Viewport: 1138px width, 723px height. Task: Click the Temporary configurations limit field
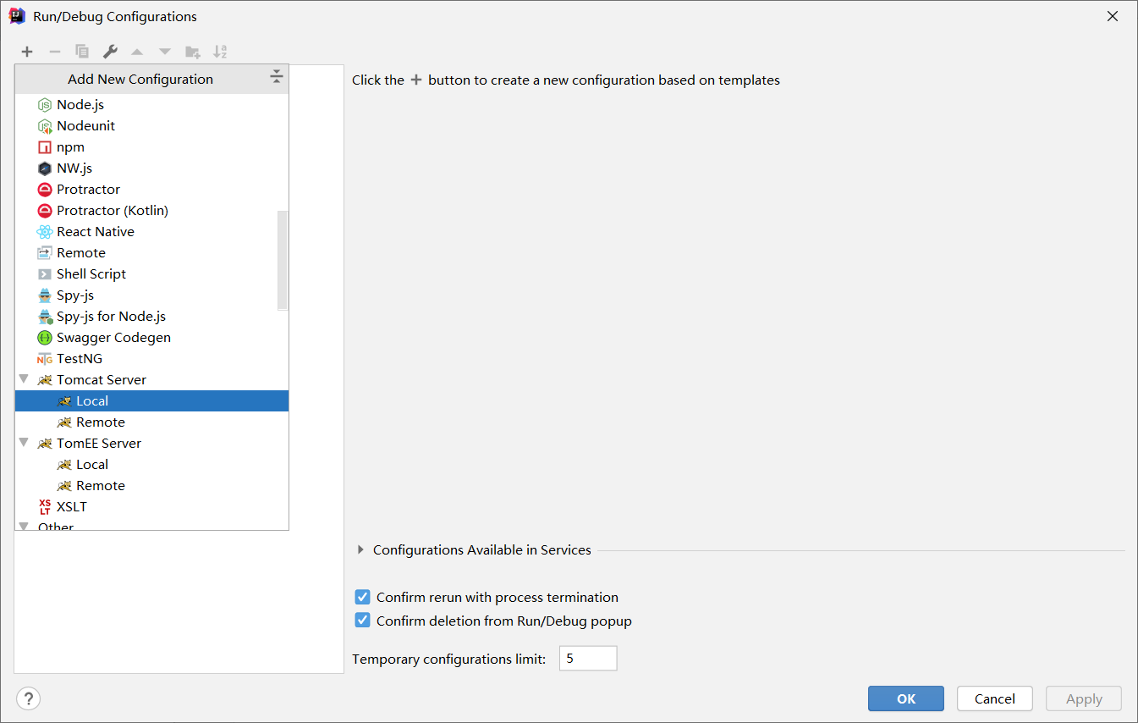[x=588, y=658]
